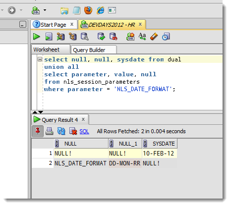The image size is (230, 206).
Task: Clear worksheet with the eraser icon
Action: (154, 37)
